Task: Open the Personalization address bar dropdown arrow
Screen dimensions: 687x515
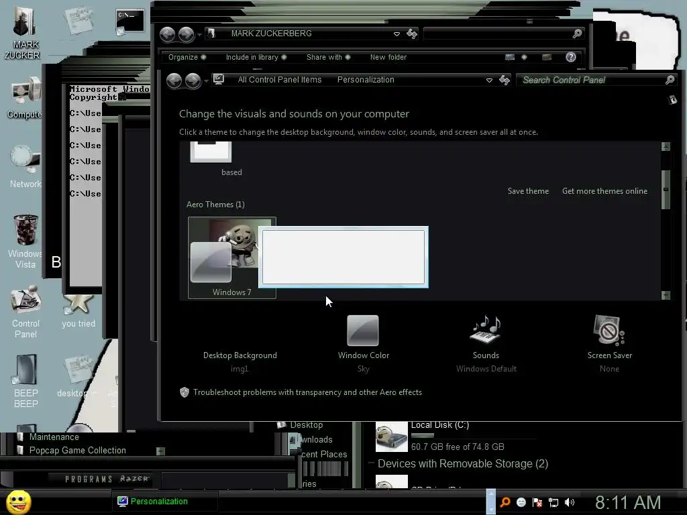Action: point(489,80)
